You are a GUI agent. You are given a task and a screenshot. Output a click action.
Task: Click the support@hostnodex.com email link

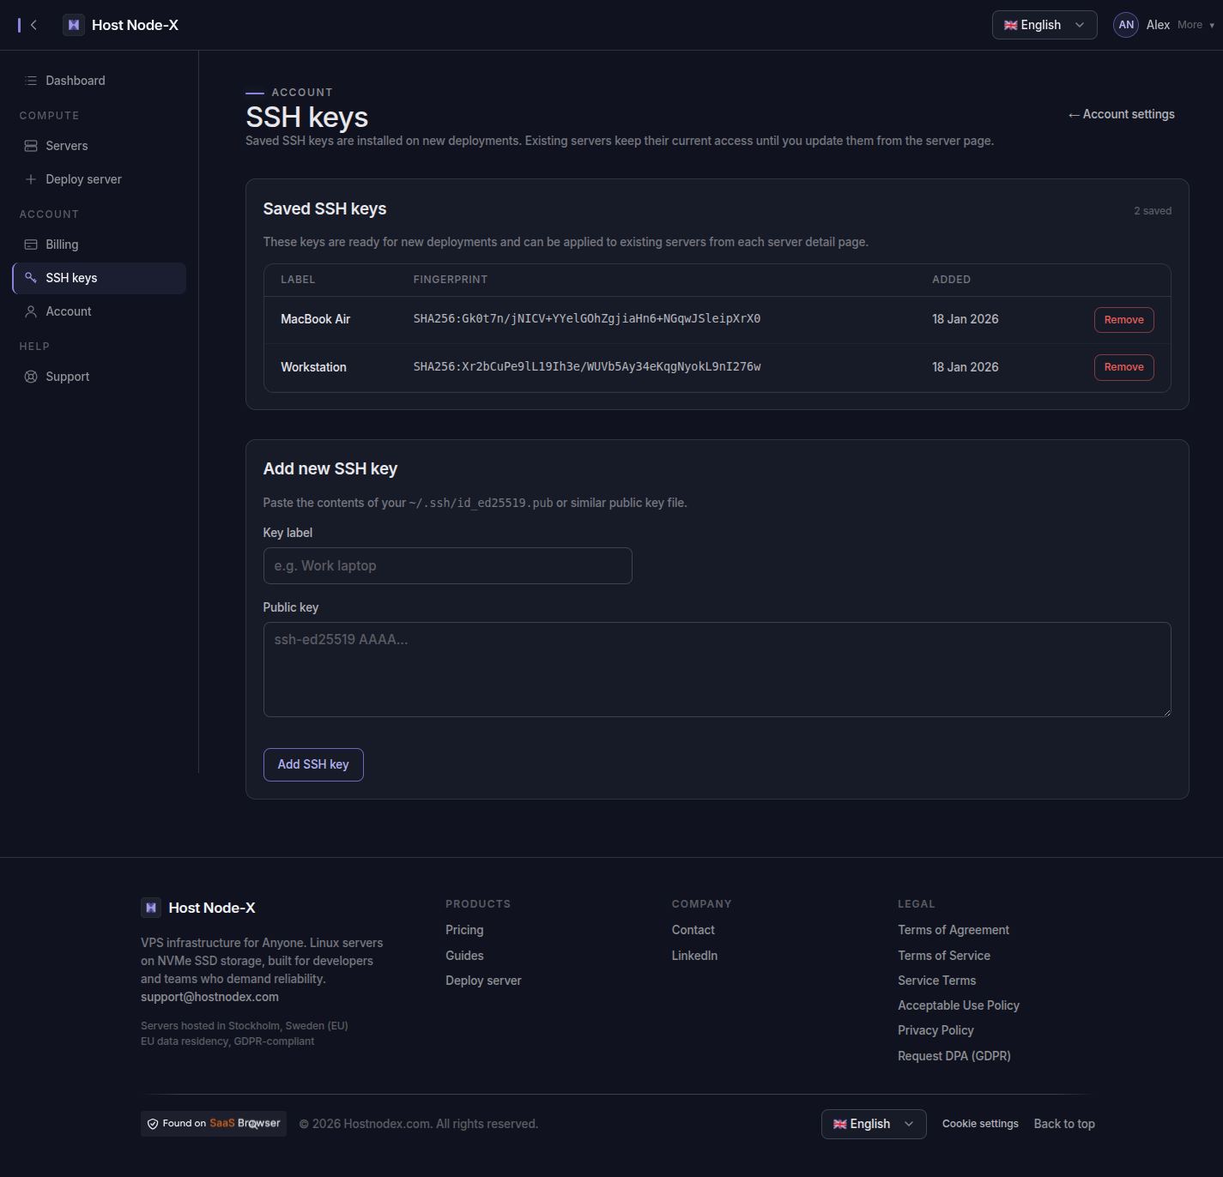[x=209, y=997]
